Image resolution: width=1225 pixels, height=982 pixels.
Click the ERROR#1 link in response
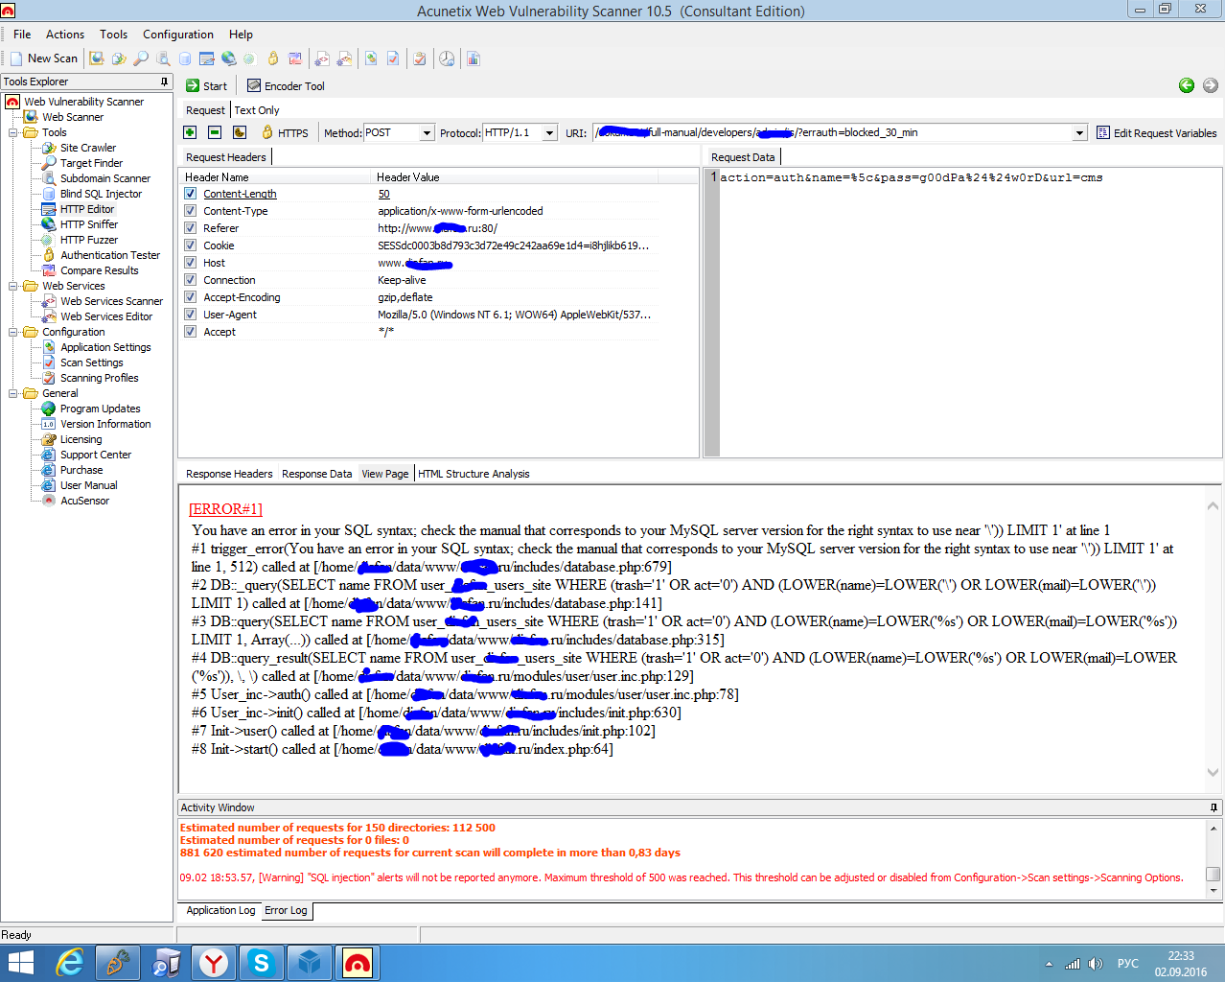225,509
